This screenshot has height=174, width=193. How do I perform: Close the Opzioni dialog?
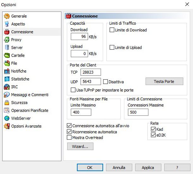tap(187, 4)
